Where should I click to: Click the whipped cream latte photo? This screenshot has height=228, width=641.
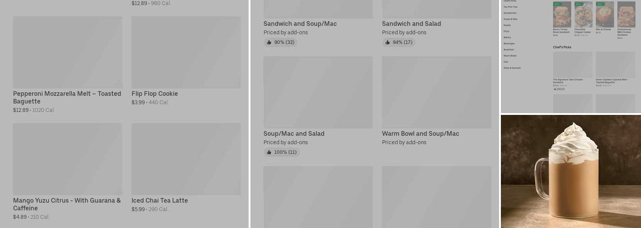570,171
